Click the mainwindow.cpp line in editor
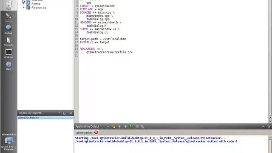This screenshot has width=272, height=153. pyautogui.click(x=99, y=16)
